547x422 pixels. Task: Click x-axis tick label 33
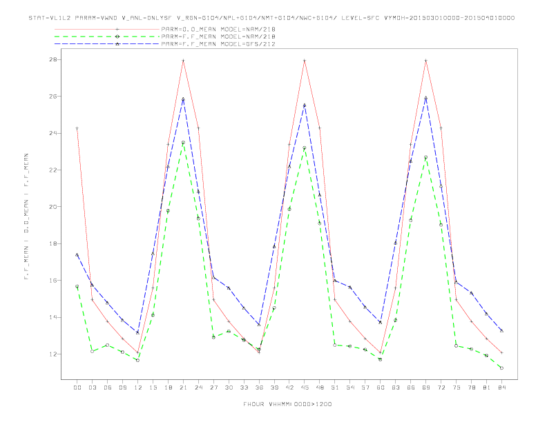point(244,388)
